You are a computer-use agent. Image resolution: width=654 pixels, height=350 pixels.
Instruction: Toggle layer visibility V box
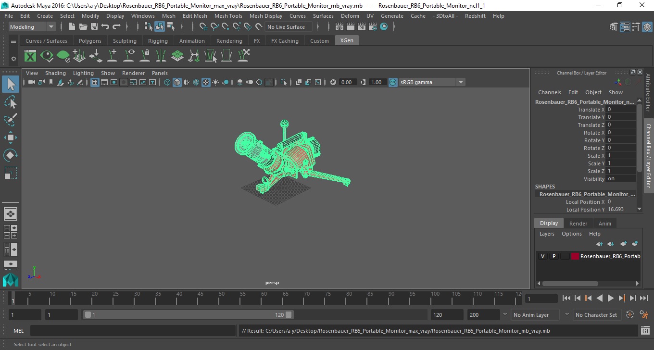point(543,256)
